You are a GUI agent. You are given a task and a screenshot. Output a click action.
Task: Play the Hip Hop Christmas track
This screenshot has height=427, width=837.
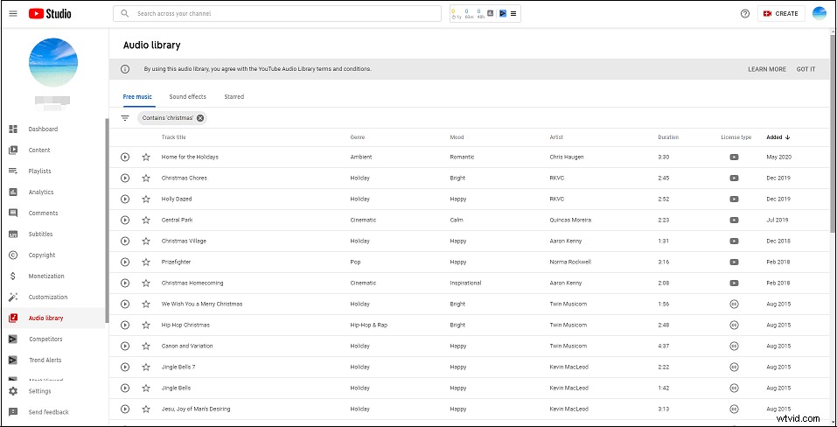click(125, 325)
